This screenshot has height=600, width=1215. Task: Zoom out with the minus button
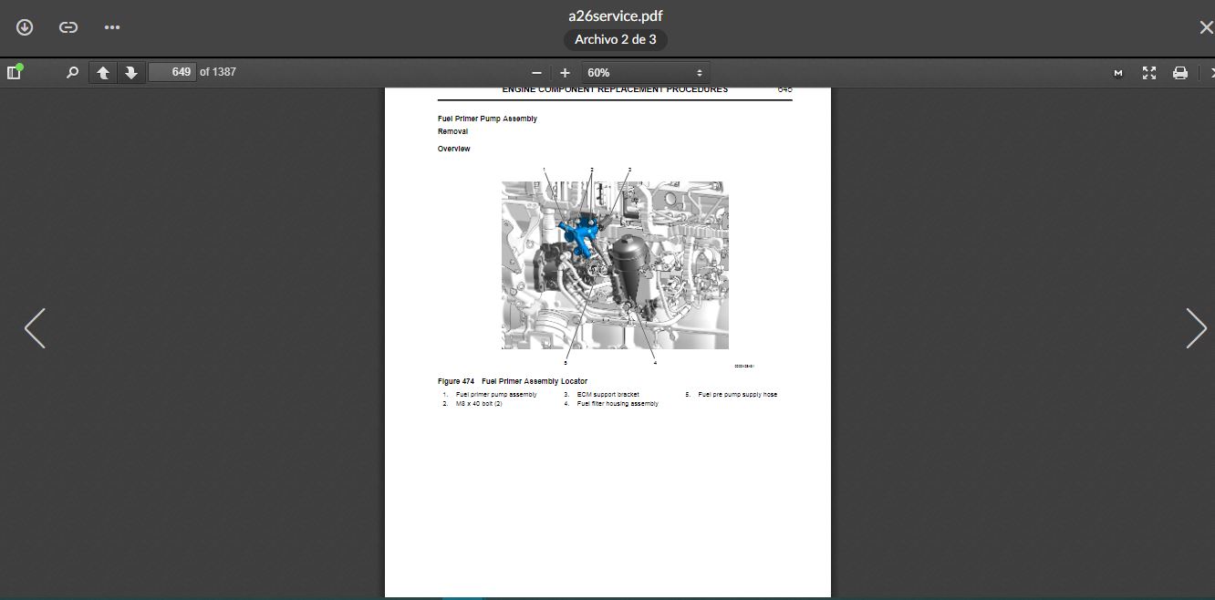pyautogui.click(x=536, y=72)
